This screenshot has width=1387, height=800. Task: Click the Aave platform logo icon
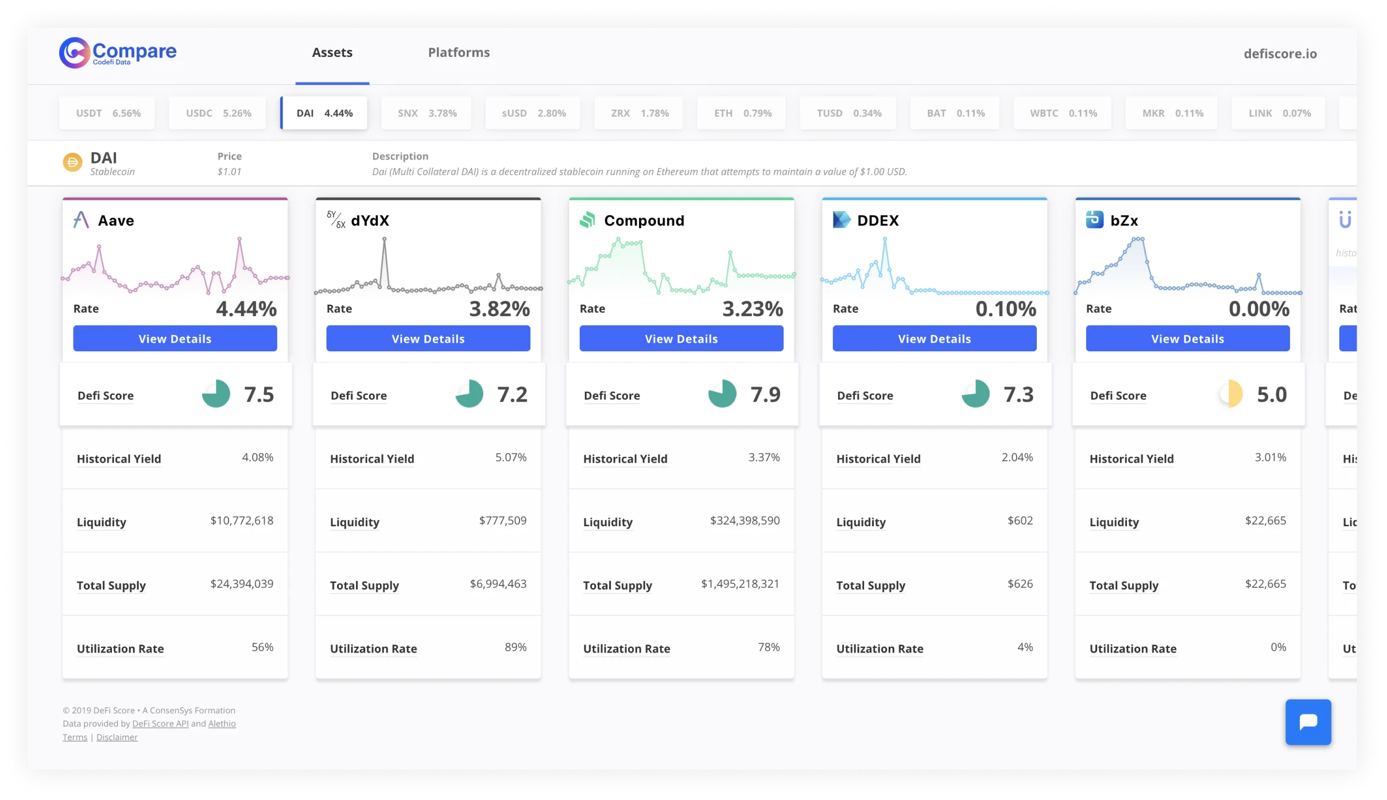[x=81, y=220]
